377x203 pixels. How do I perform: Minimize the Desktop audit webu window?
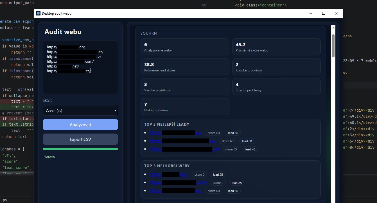pos(311,13)
